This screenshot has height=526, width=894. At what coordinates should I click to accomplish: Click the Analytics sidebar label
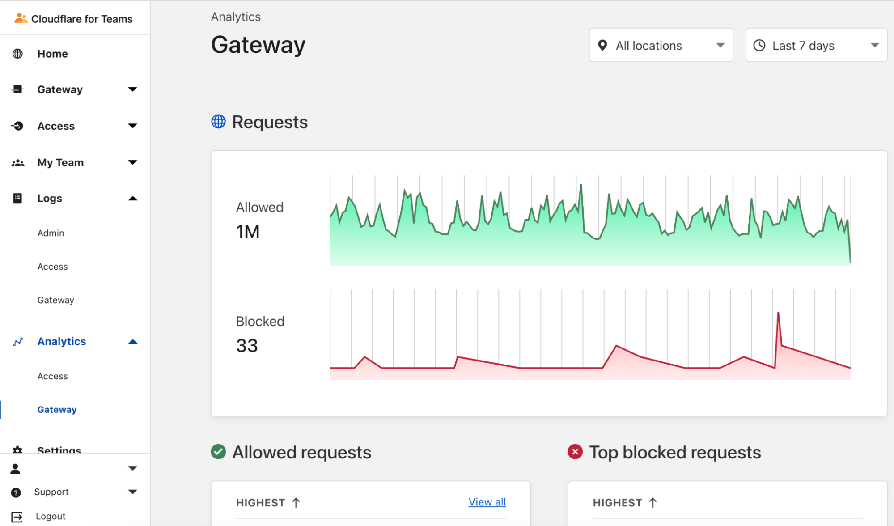[x=62, y=341]
